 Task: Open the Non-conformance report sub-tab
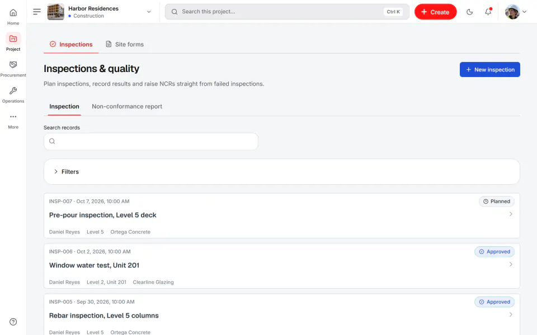[127, 106]
